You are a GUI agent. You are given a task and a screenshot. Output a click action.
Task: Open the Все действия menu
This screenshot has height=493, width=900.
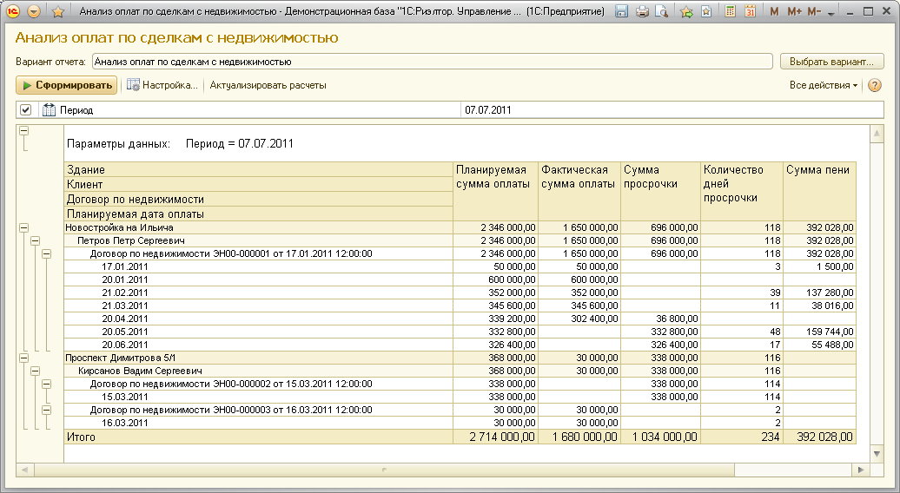tap(823, 85)
